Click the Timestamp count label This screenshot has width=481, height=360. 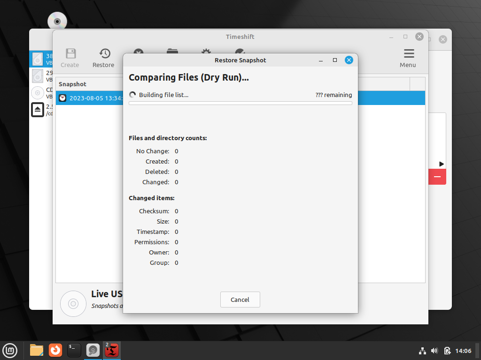153,232
